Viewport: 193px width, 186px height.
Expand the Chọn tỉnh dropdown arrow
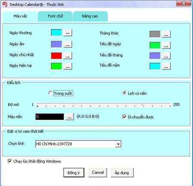(118, 144)
